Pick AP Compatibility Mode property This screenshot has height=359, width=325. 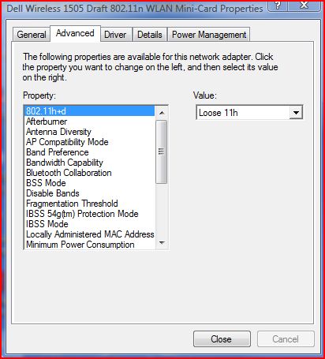tap(89, 142)
